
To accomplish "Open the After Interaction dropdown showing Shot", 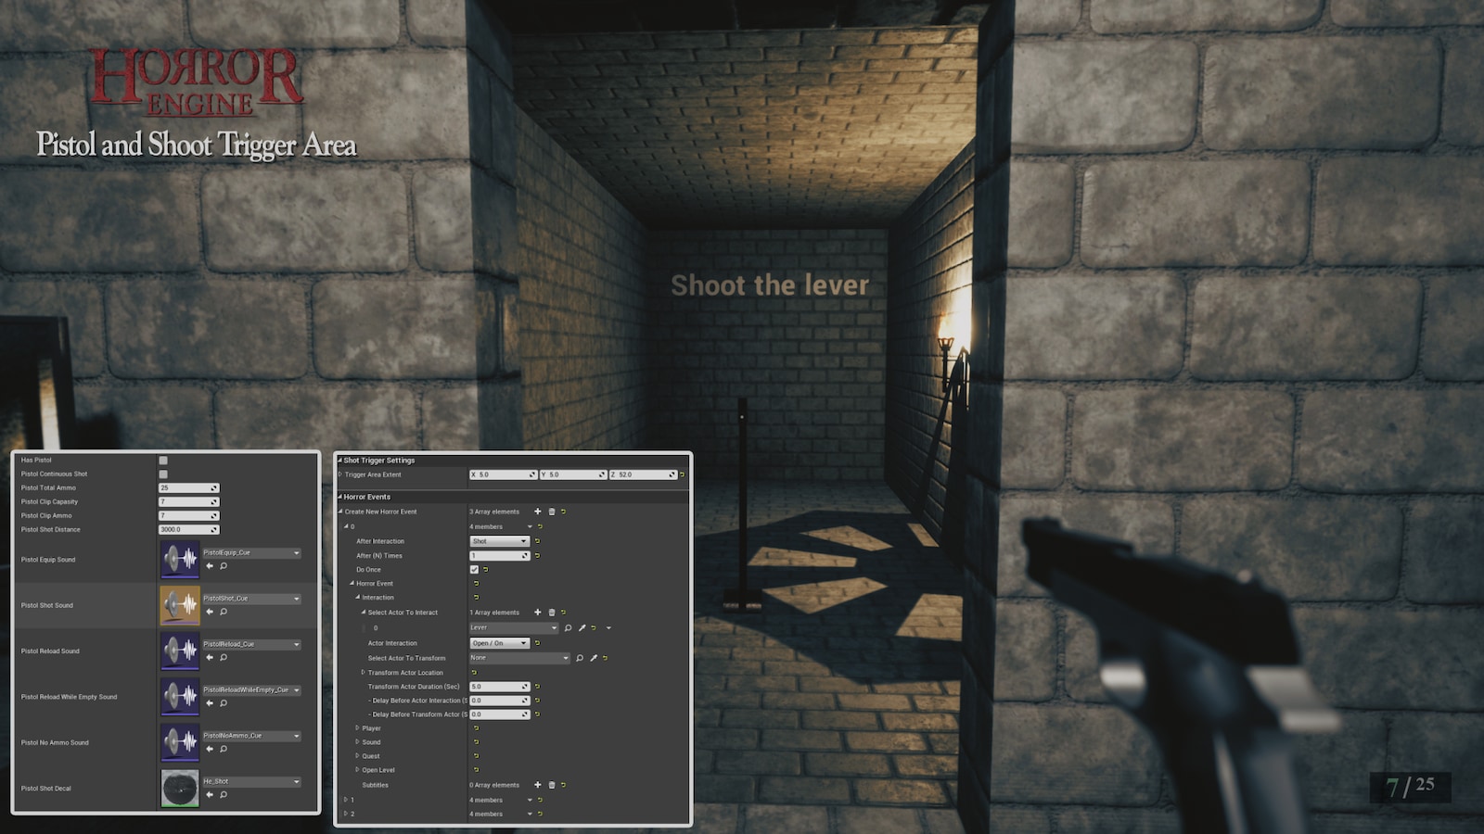I will click(x=499, y=541).
